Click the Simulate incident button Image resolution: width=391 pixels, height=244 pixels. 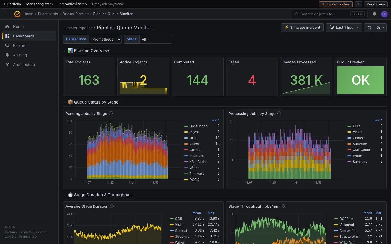click(x=302, y=28)
